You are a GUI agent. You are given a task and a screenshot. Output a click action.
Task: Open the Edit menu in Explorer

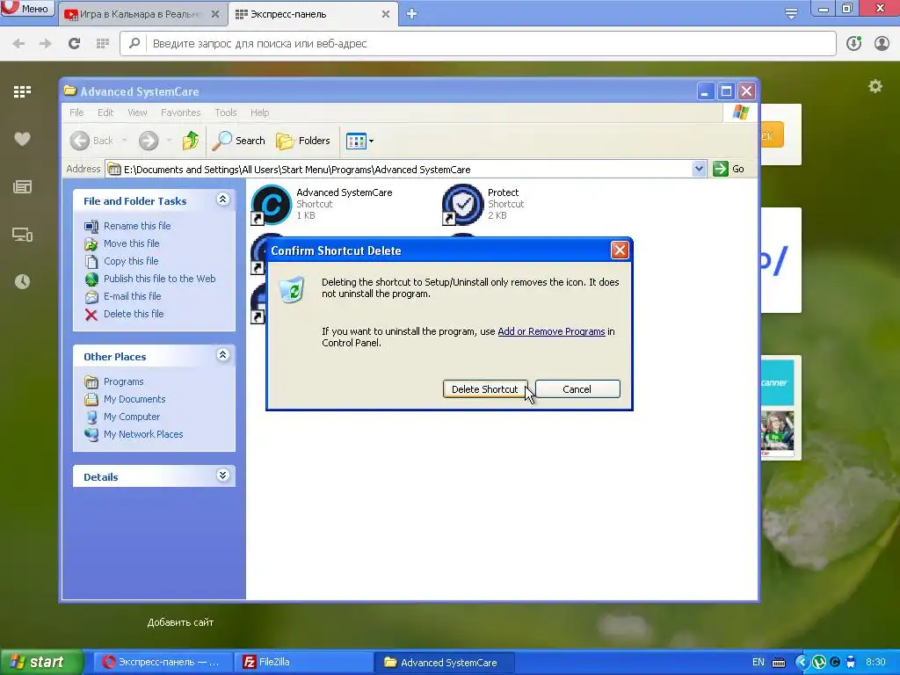click(105, 112)
